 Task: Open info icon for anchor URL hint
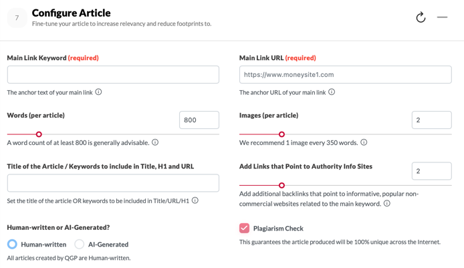pos(332,92)
